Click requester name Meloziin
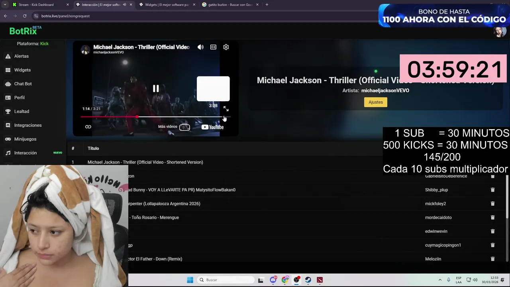Screen dimensions: 510x287 [433, 259]
